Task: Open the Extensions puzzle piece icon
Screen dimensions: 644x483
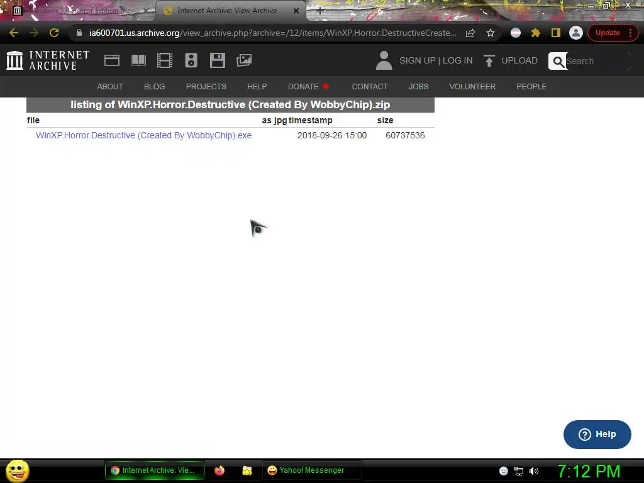Action: pyautogui.click(x=536, y=33)
